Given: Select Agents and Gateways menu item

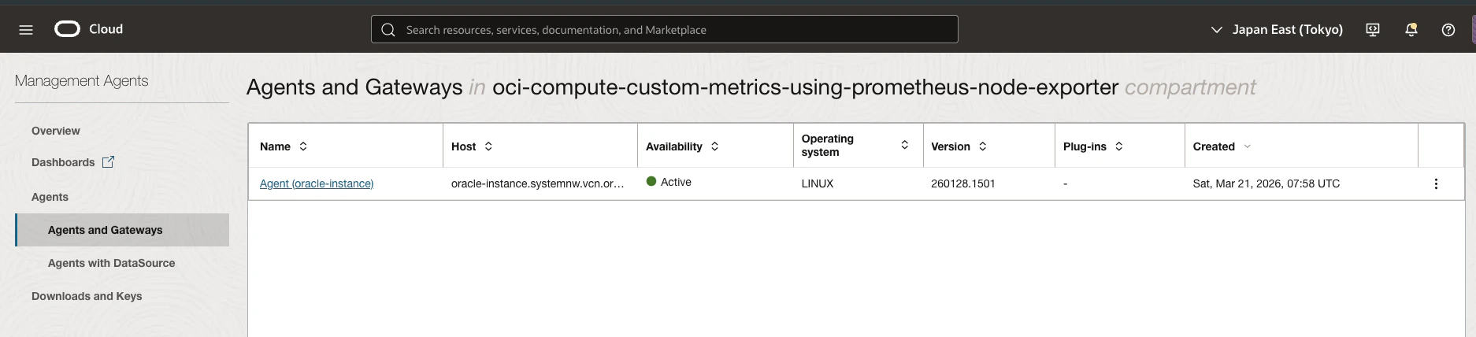Looking at the screenshot, I should pyautogui.click(x=122, y=230).
